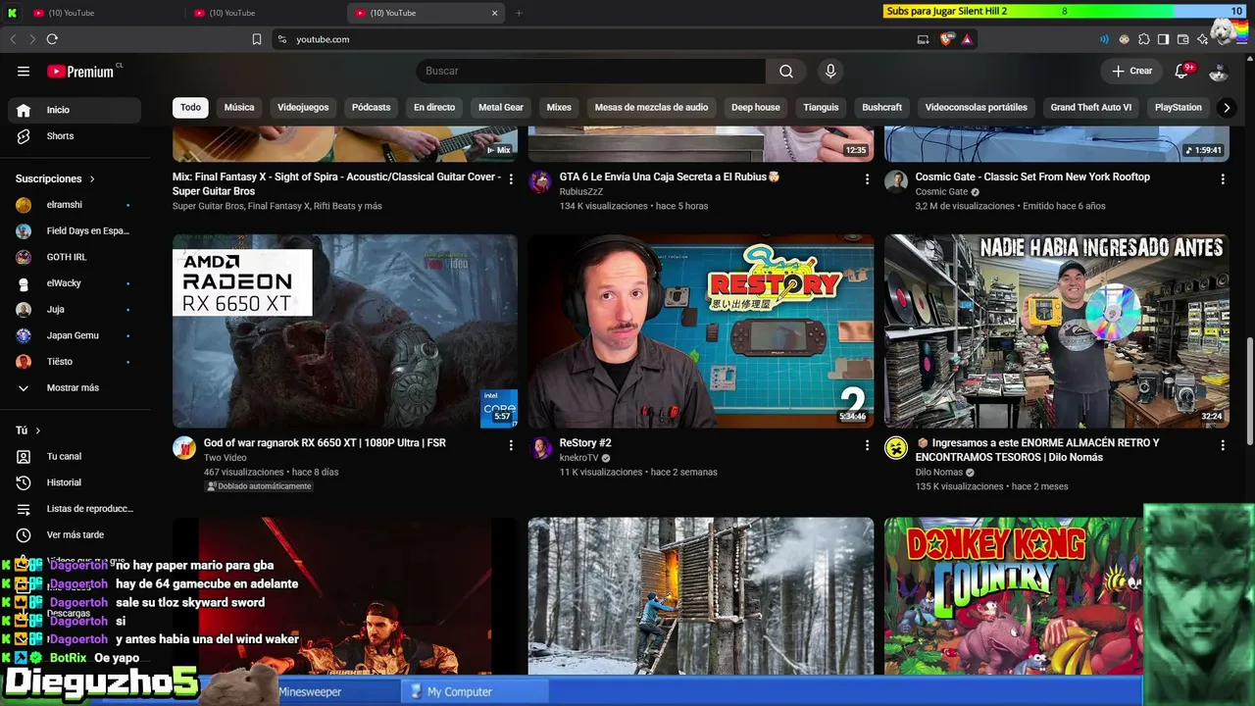
Task: Open options for the Cosmic Gate video
Action: click(1223, 179)
